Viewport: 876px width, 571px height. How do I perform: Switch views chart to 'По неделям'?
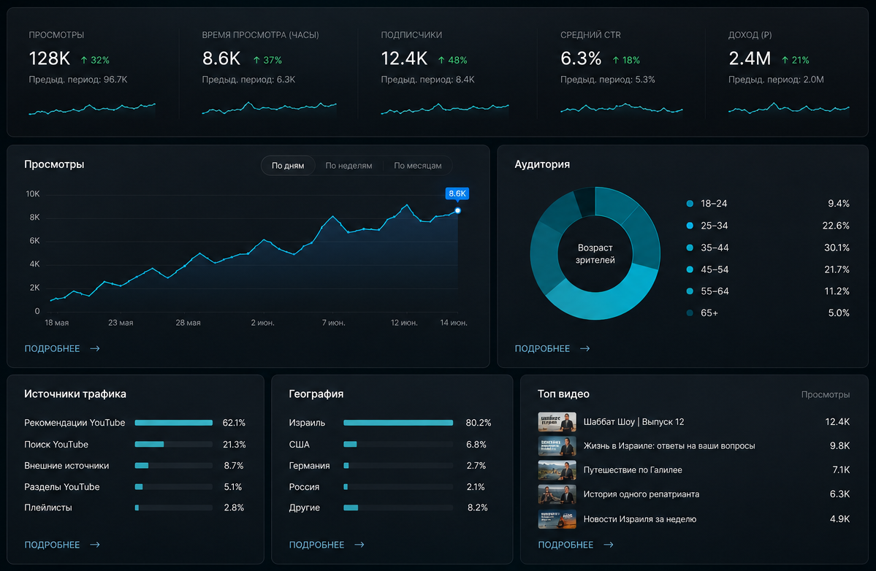click(x=349, y=166)
